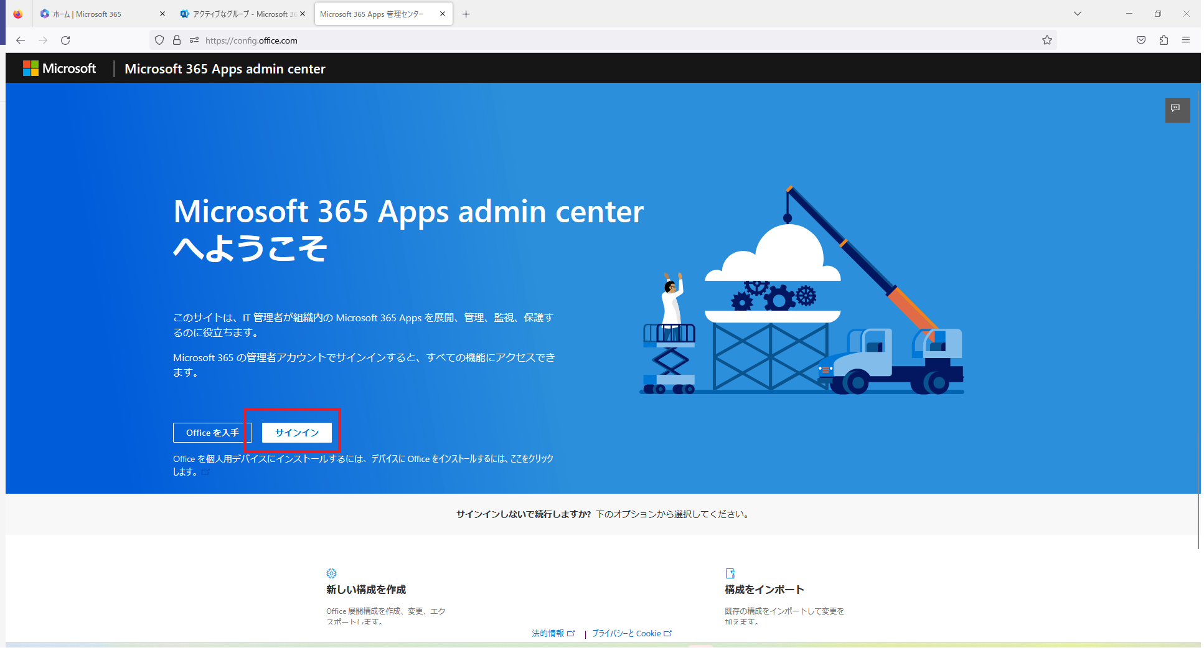Open the site permissions icon
The image size is (1204, 650).
coord(194,40)
